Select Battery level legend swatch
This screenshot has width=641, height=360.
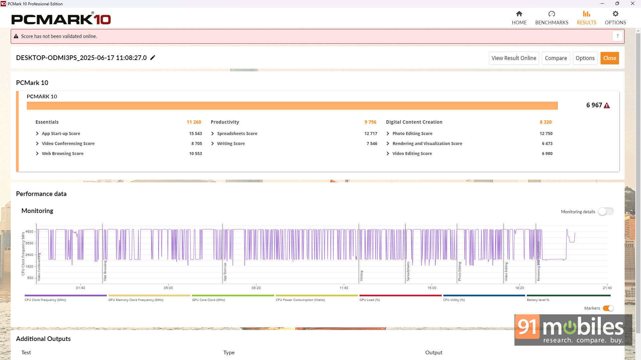pyautogui.click(x=569, y=295)
